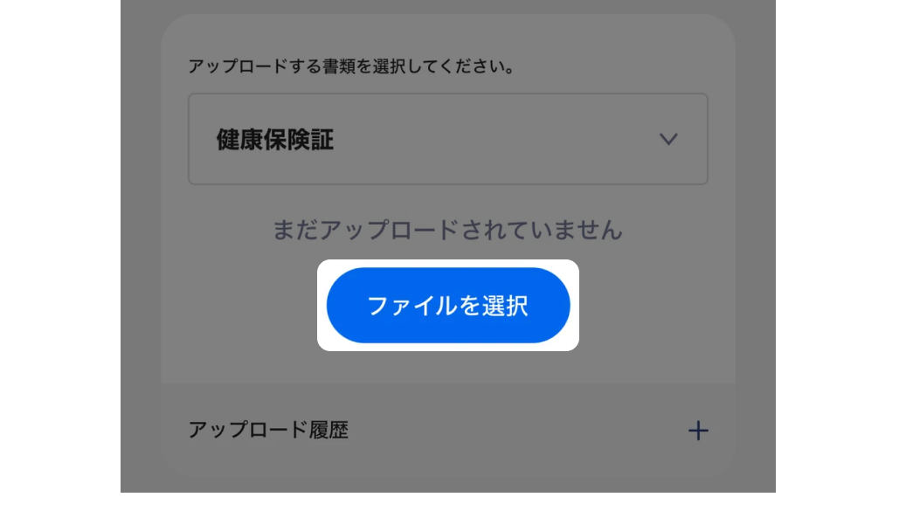Expand the アップロード履歴 section
Screen dimensions: 899x511
pyautogui.click(x=448, y=430)
